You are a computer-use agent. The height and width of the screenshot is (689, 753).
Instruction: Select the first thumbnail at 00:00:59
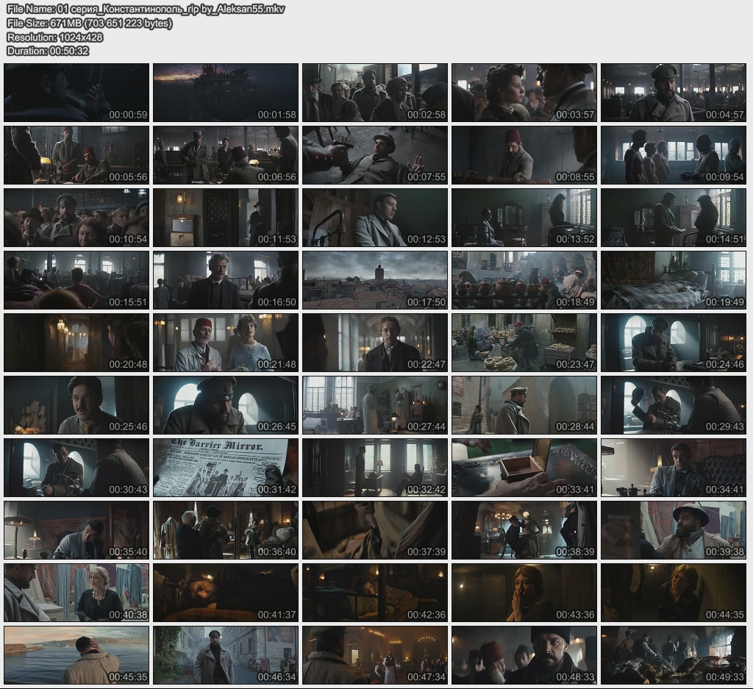76,93
